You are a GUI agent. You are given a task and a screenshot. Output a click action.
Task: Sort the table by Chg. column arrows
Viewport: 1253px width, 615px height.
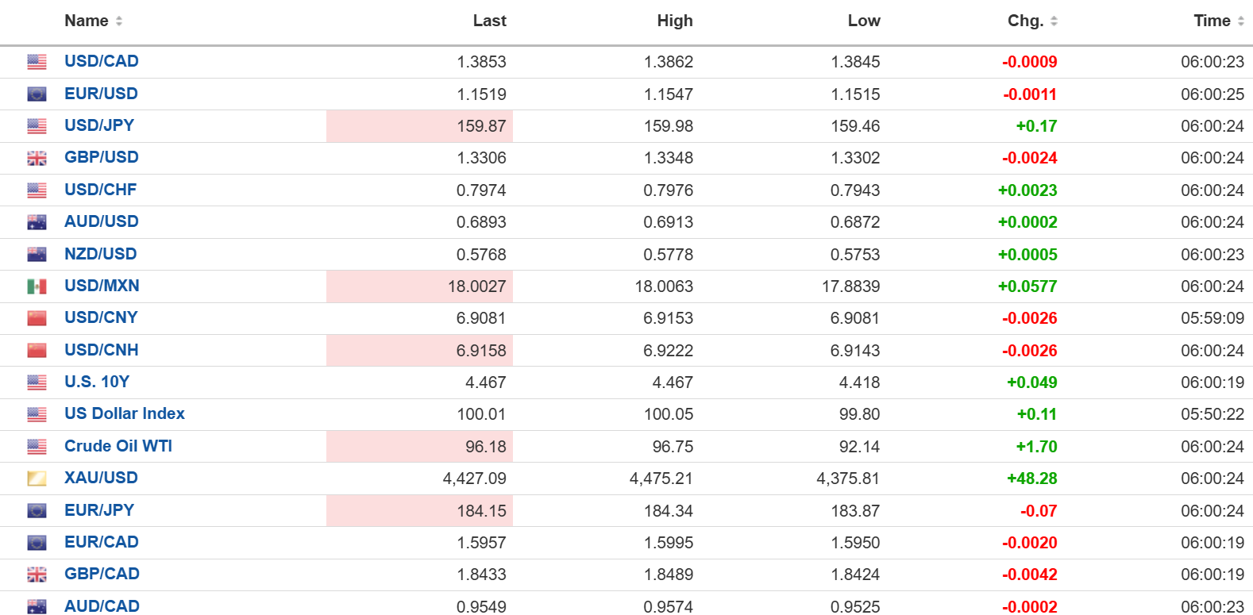coord(1054,21)
